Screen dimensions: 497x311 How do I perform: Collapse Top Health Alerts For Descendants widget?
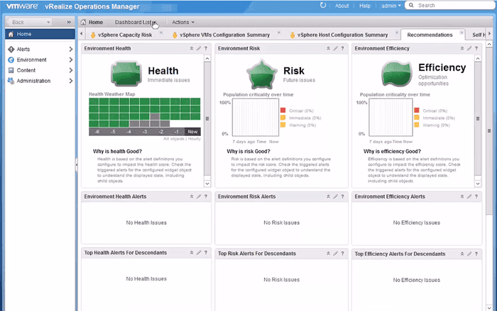click(x=192, y=252)
